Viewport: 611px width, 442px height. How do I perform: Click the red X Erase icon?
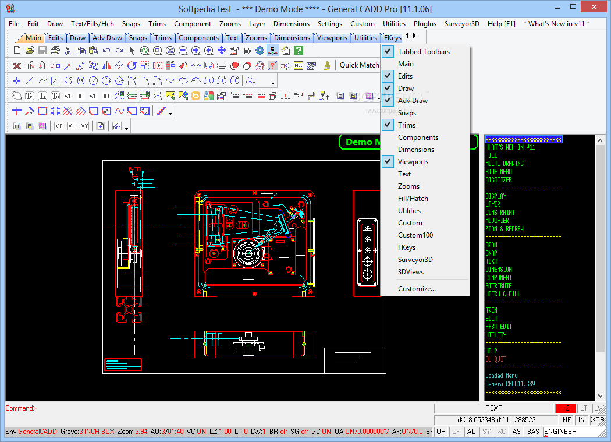17,66
